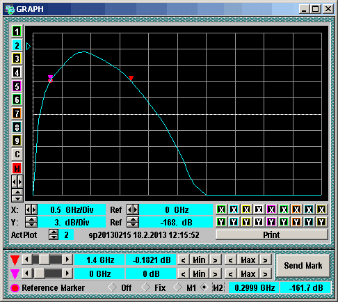This screenshot has width=338, height=302.
Task: Click the red M marker button
Action: pyautogui.click(x=17, y=168)
